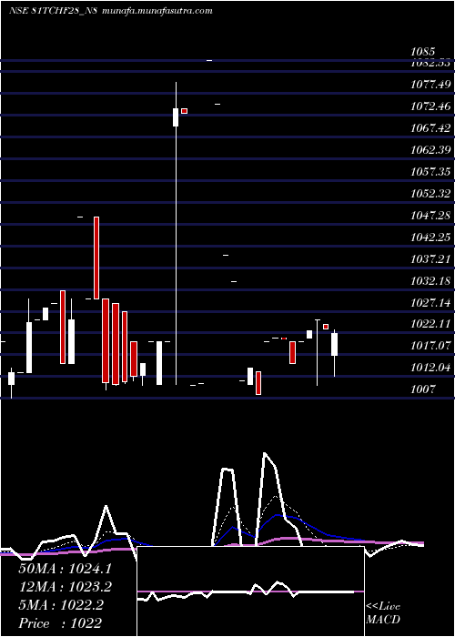Click the <<Live MACD label
Viewport: 455px width, 637px height.
(383, 613)
